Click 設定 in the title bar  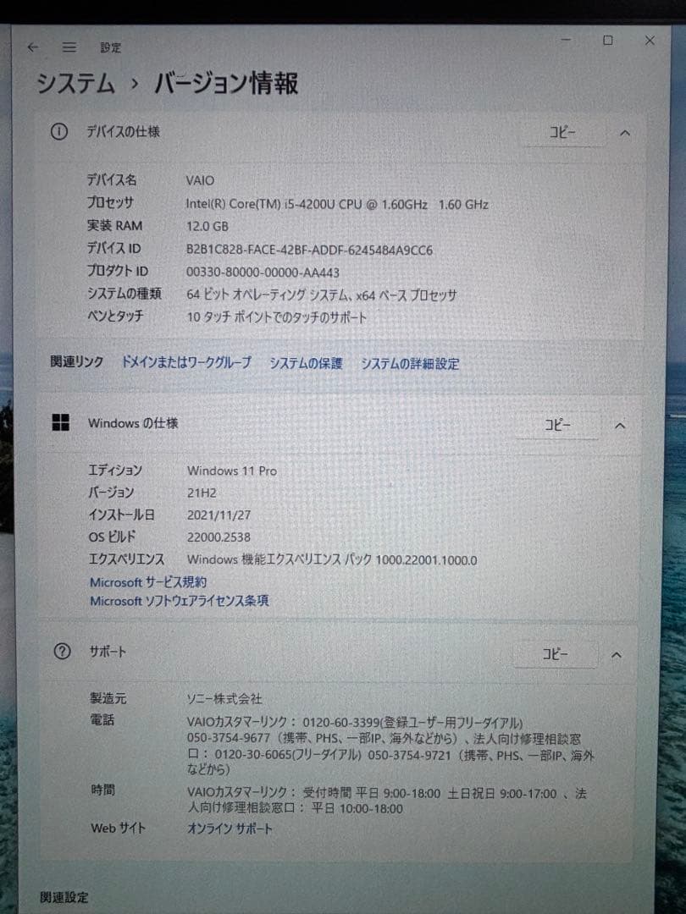tap(110, 47)
